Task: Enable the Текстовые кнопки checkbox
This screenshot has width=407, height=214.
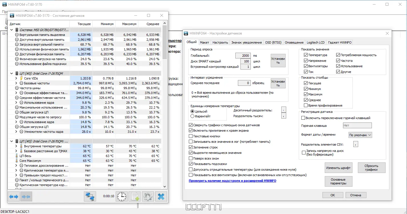Action: (x=191, y=136)
